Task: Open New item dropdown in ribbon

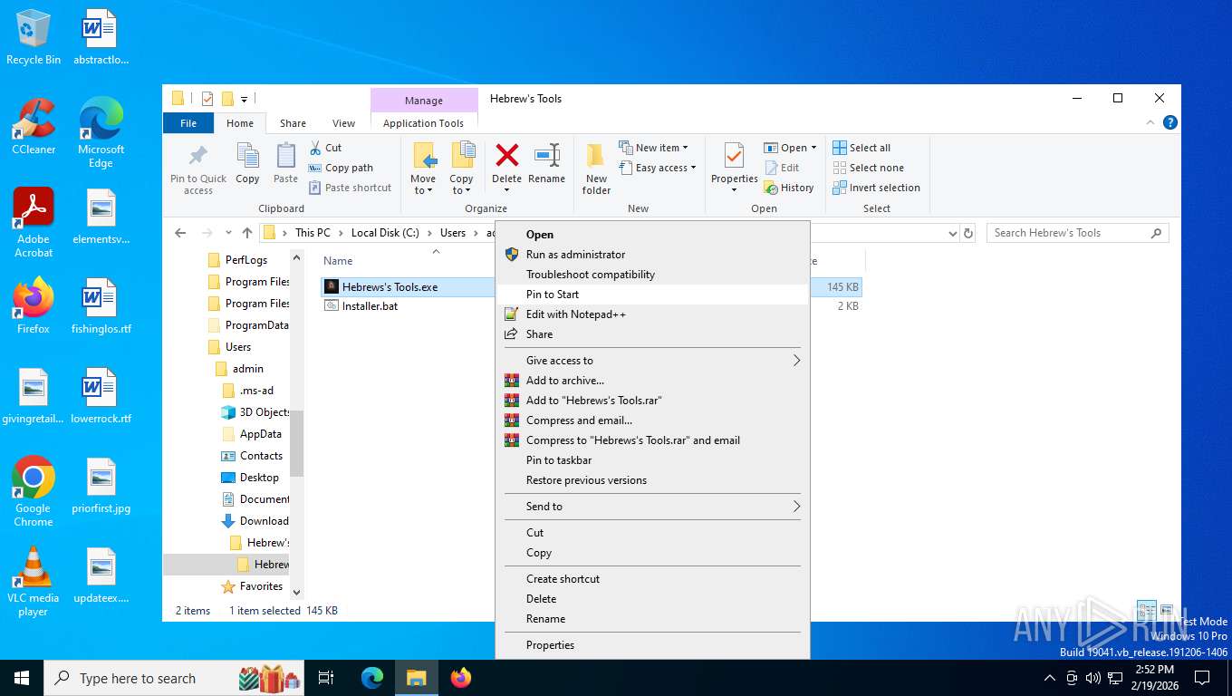Action: tap(654, 148)
